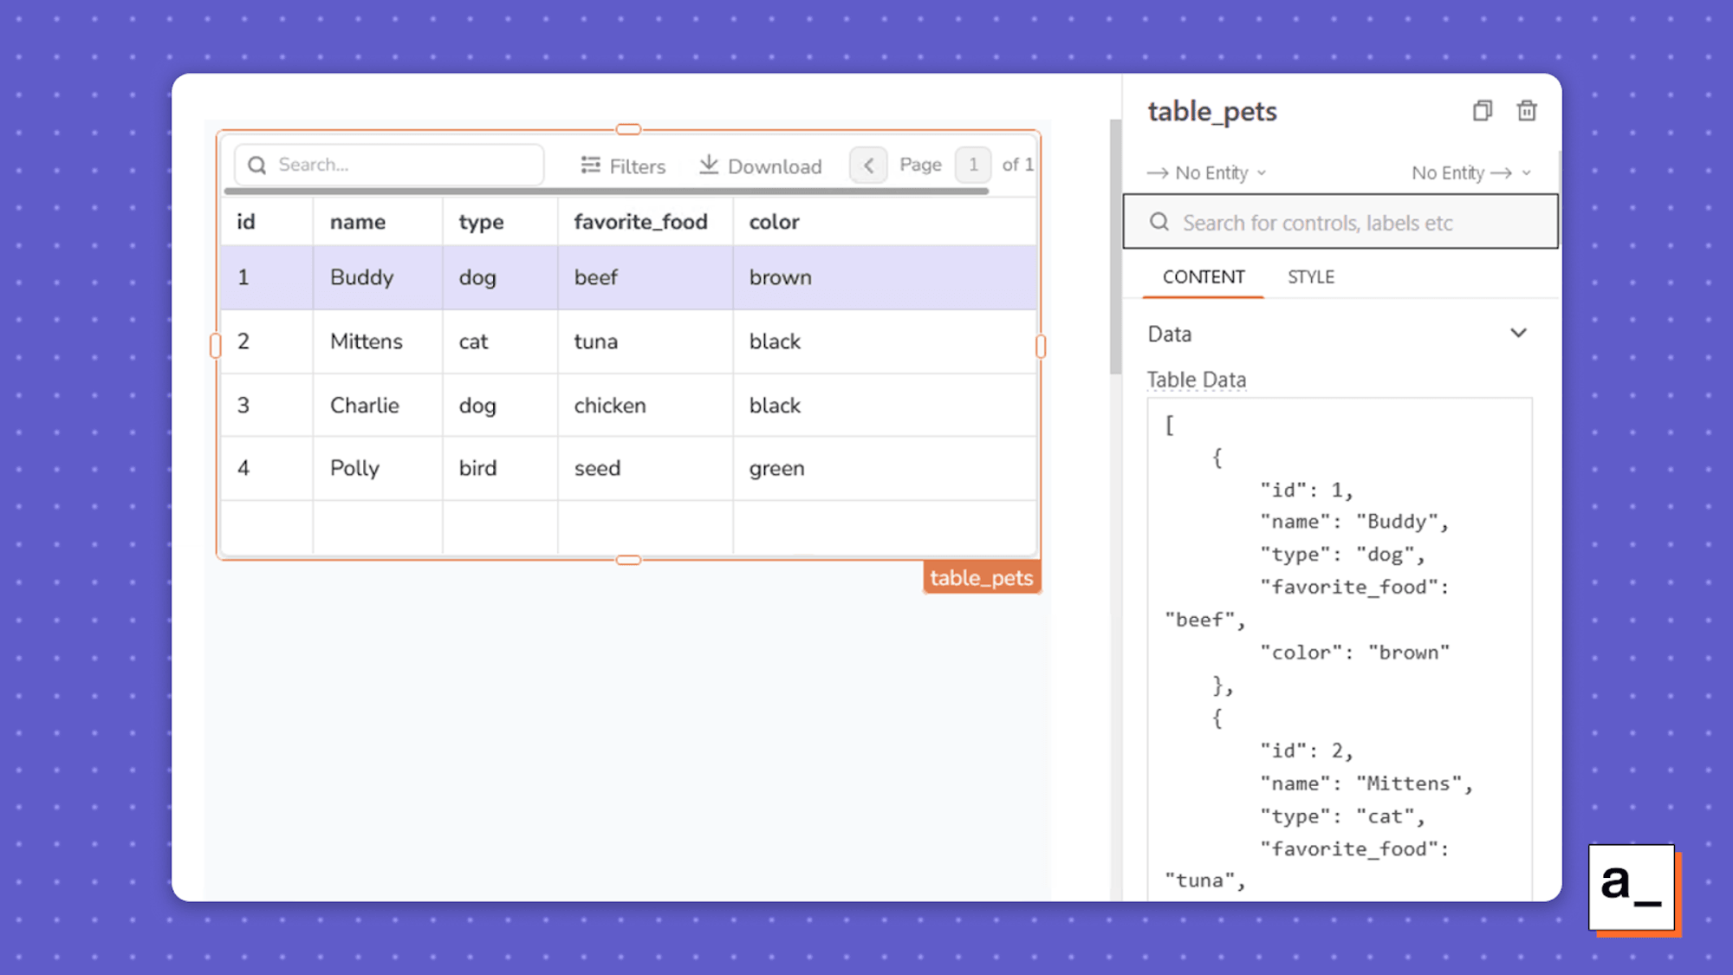
Task: Click the underlined Table Data label
Action: click(1197, 379)
